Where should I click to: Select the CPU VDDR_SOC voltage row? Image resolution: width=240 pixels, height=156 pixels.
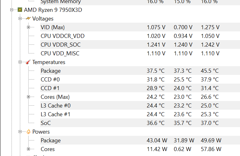point(61,45)
